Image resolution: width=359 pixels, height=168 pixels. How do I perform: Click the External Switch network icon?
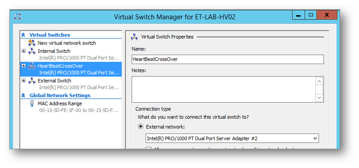point(31,81)
